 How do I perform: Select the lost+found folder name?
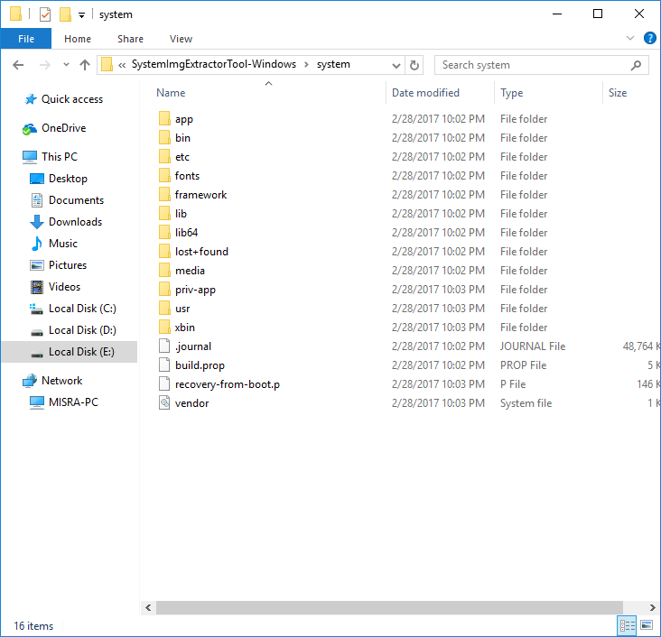coord(201,252)
